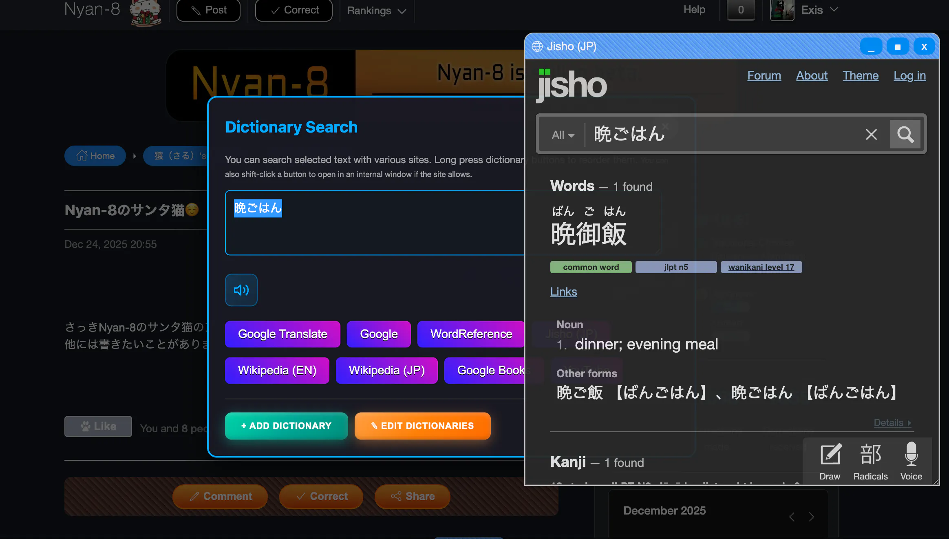949x539 pixels.
Task: Play audio with the speaker icon
Action: point(241,290)
